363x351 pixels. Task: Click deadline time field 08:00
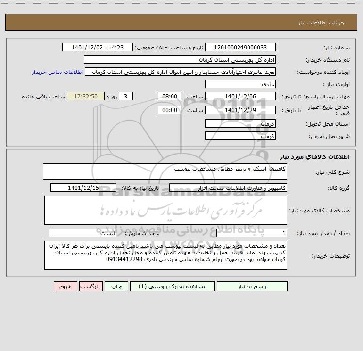click(169, 96)
